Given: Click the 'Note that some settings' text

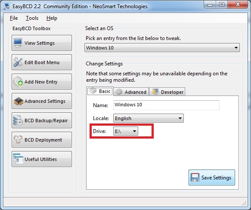Looking at the screenshot, I should [157, 77].
